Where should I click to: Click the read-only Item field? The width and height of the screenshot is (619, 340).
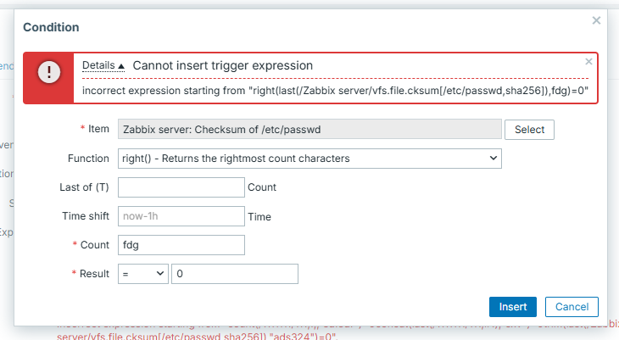point(309,130)
